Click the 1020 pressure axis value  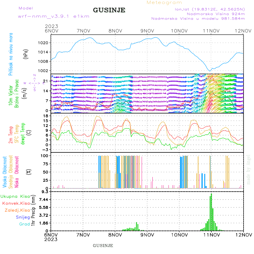(43, 43)
